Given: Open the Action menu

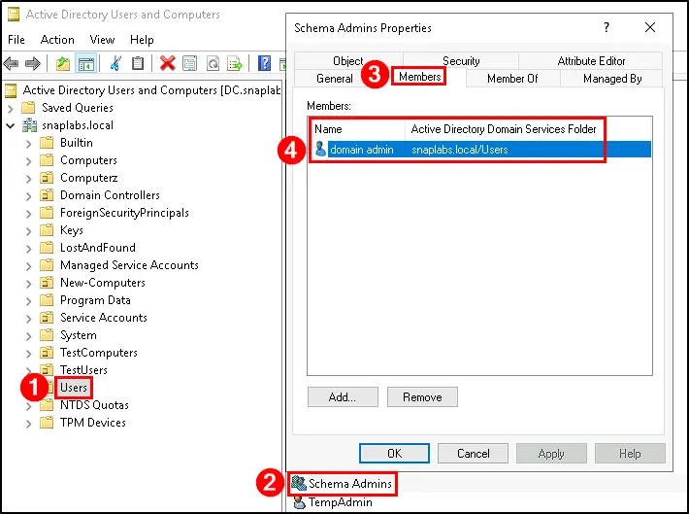Looking at the screenshot, I should tap(57, 40).
